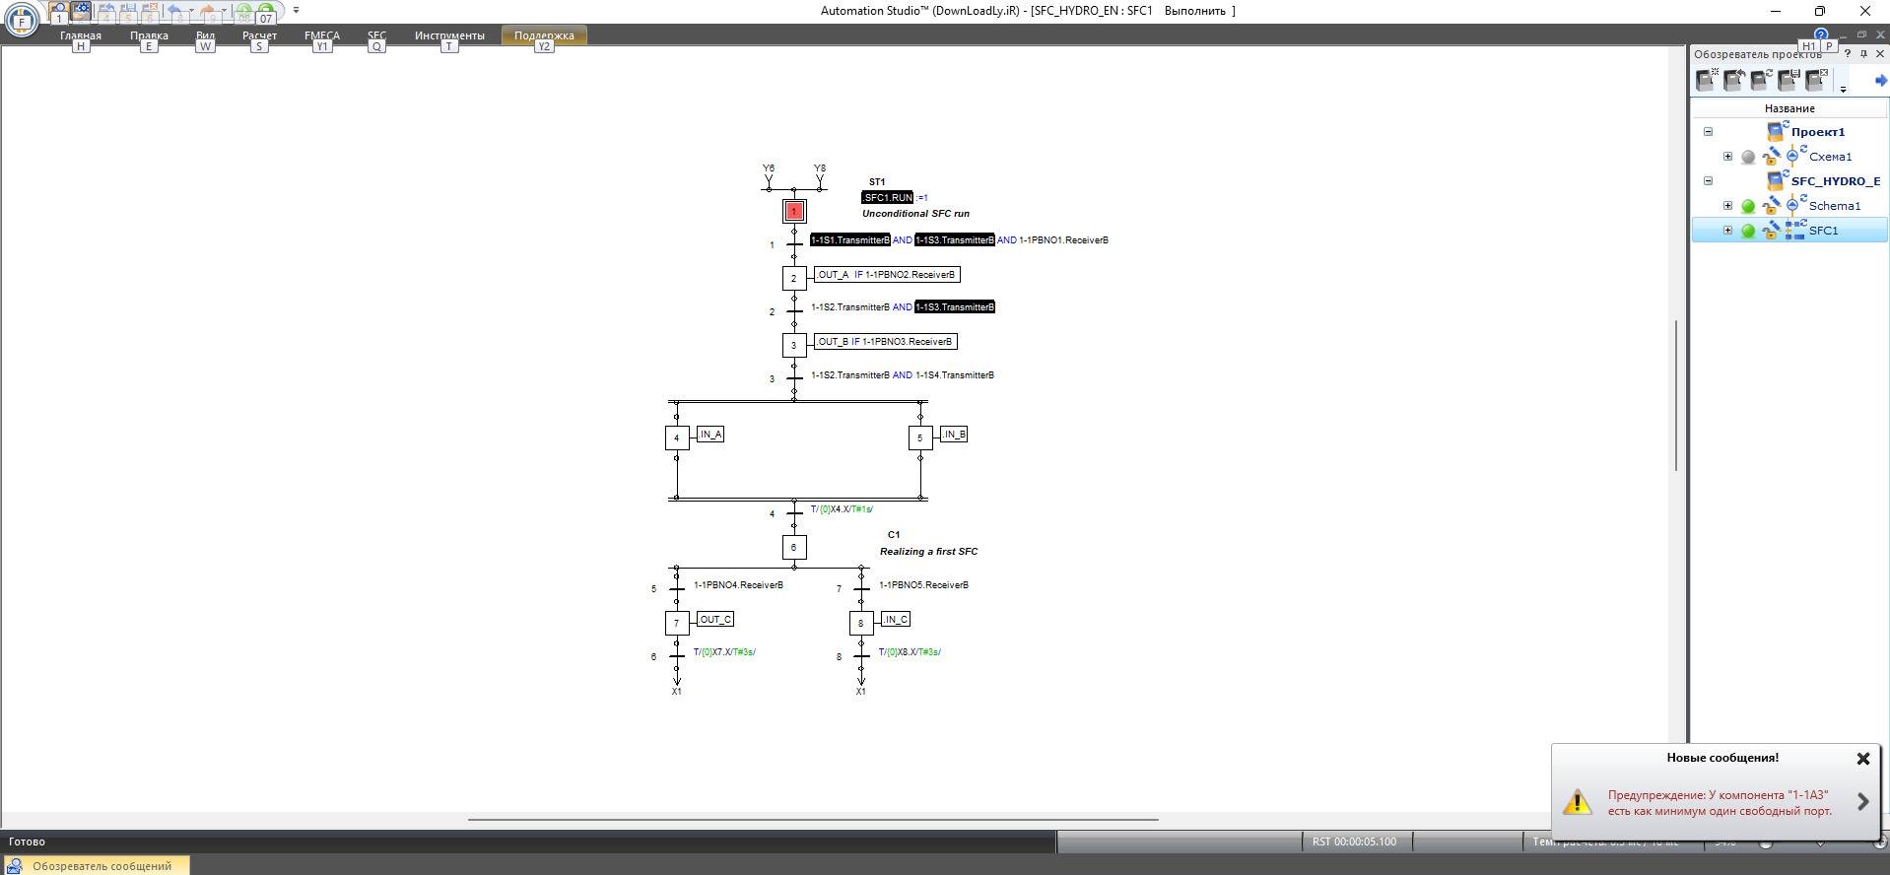
Task: Toggle green simulation indicator for Schema1
Action: (x=1748, y=206)
